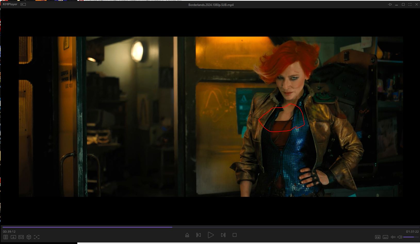
Task: Toggle HW hardware acceleration
Action: (377, 237)
